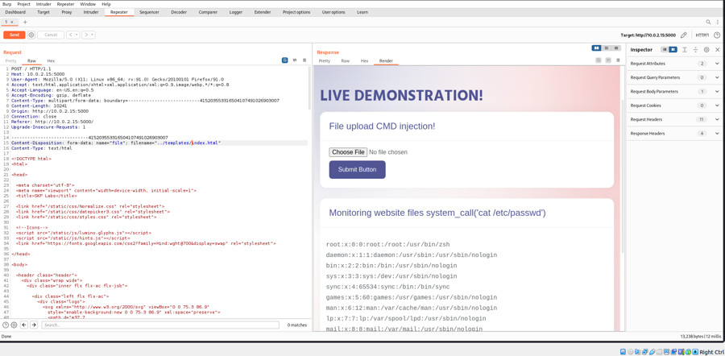Expand Request Headers section
Screen dimensions: 725x356
pyautogui.click(x=717, y=119)
